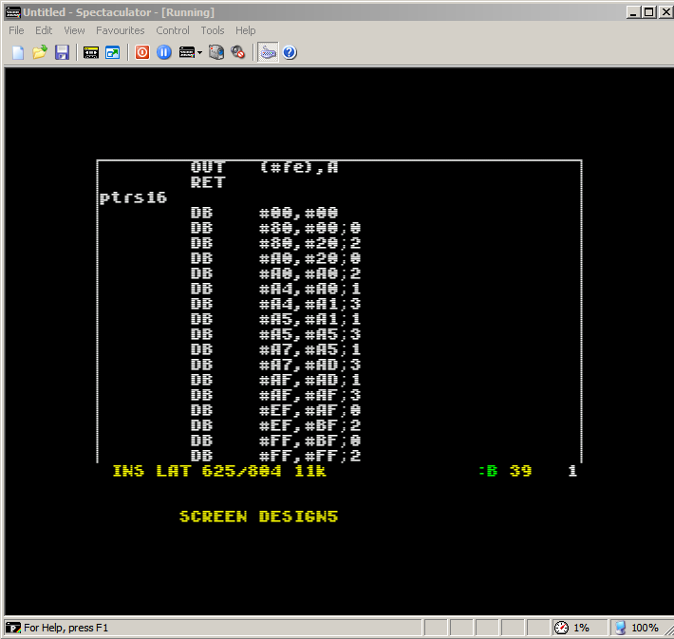Expand the model selection dropdown arrow
This screenshot has width=674, height=639.
coord(199,53)
